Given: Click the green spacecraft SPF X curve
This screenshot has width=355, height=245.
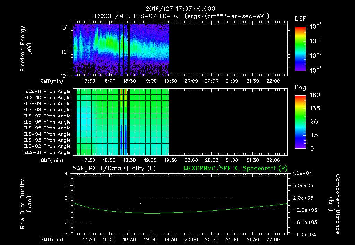Looking at the screenshot, I should pos(180,212).
